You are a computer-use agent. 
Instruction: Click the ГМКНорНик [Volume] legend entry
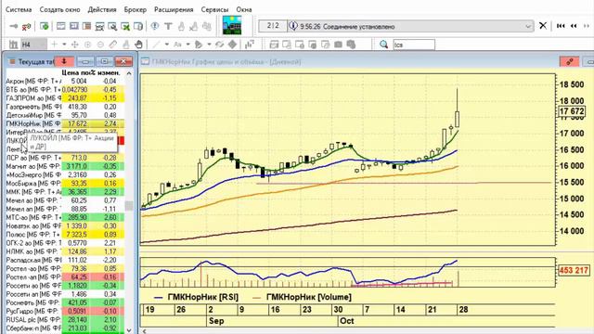pyautogui.click(x=302, y=297)
